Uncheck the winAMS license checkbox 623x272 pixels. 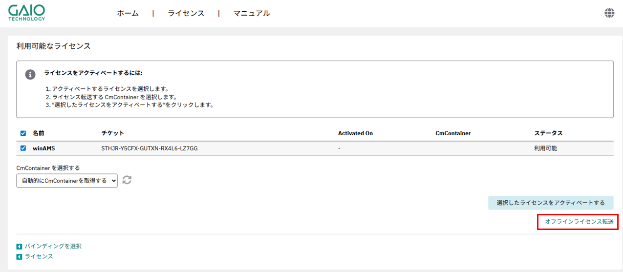23,148
